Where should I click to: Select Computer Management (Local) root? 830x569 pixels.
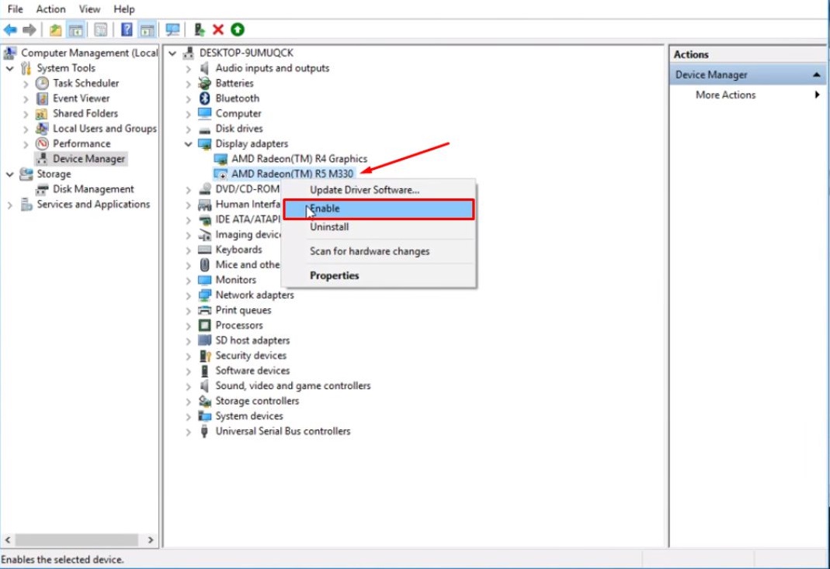pyautogui.click(x=89, y=53)
